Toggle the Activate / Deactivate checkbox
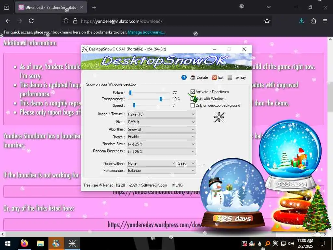The image size is (333, 250). (x=193, y=91)
